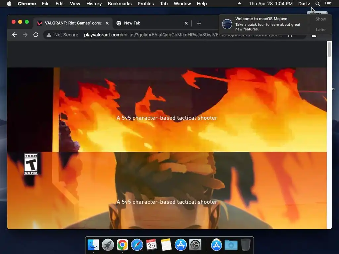Screen dimensions: 339x254
Task: Click the eject icon in menu bar
Action: click(239, 4)
